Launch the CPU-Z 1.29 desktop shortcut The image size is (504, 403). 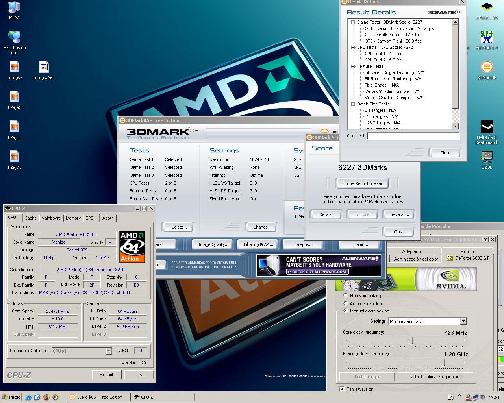point(487,11)
